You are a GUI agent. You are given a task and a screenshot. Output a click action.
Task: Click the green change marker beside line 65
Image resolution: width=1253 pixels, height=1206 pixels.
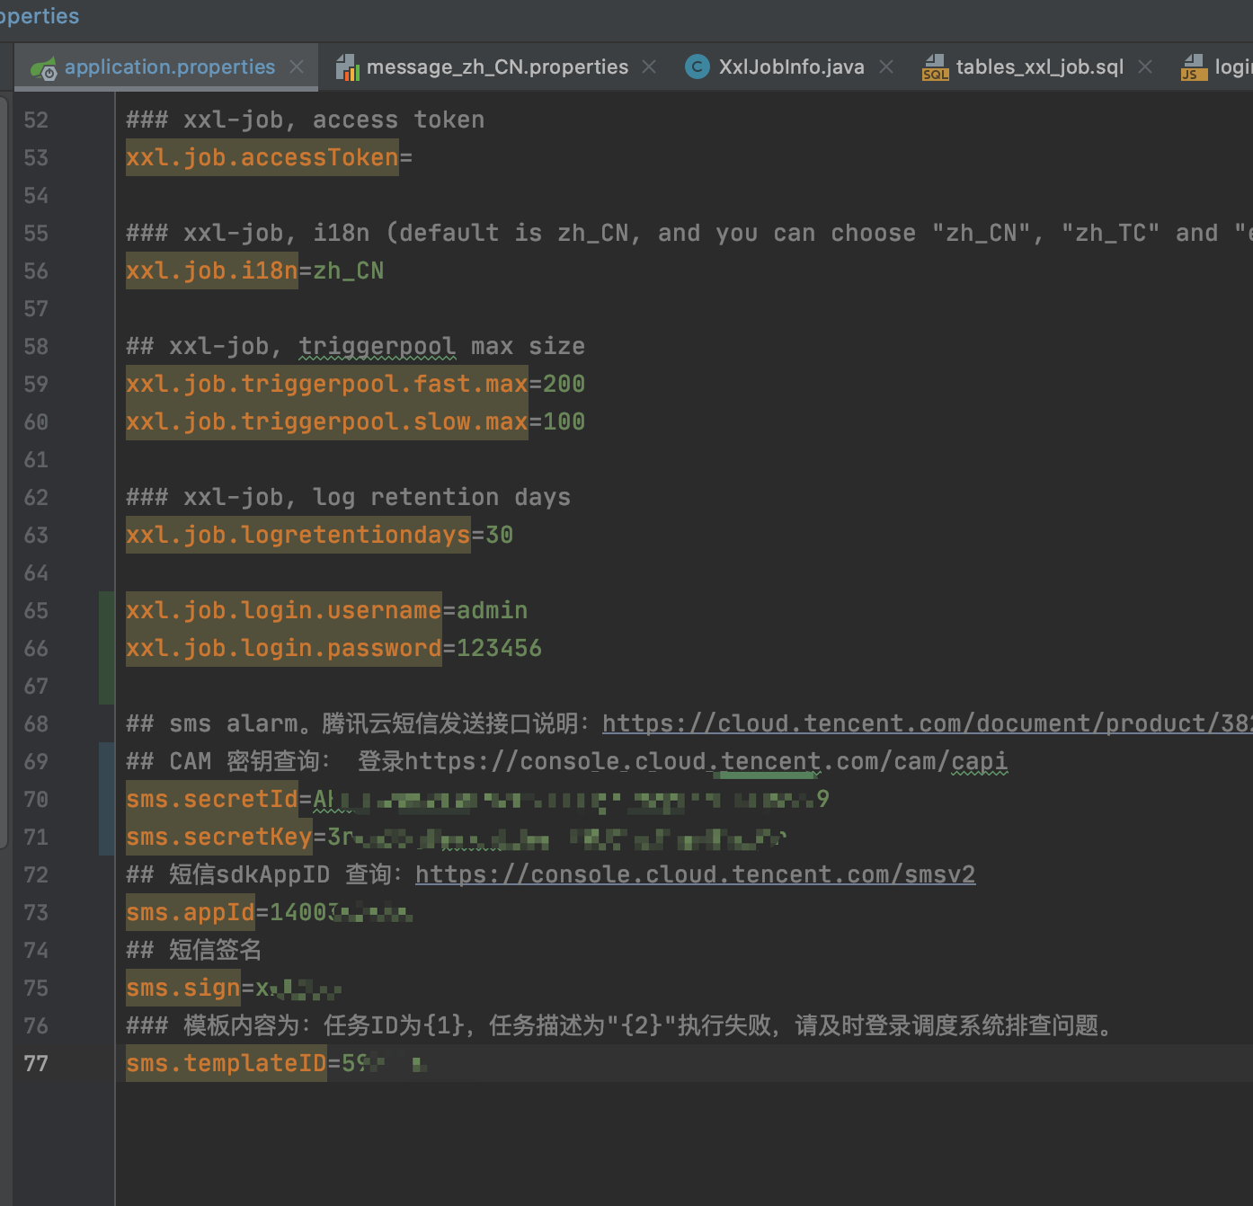click(x=106, y=611)
